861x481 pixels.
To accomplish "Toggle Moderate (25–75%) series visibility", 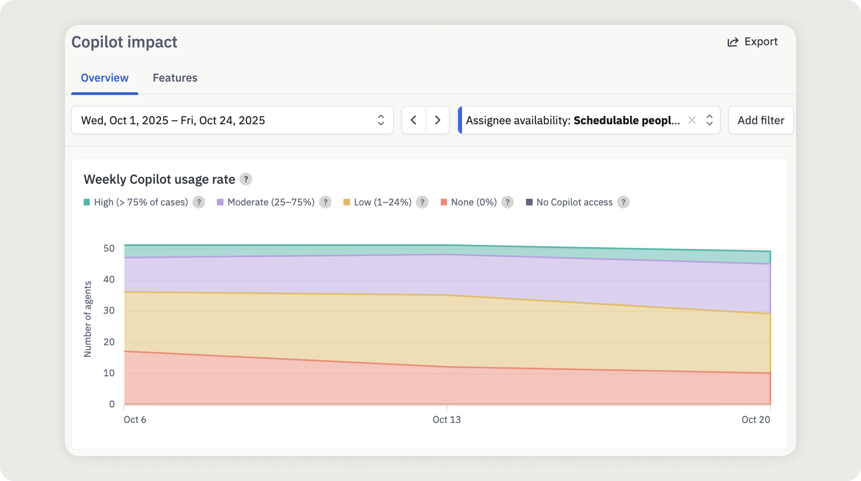I will coord(270,202).
